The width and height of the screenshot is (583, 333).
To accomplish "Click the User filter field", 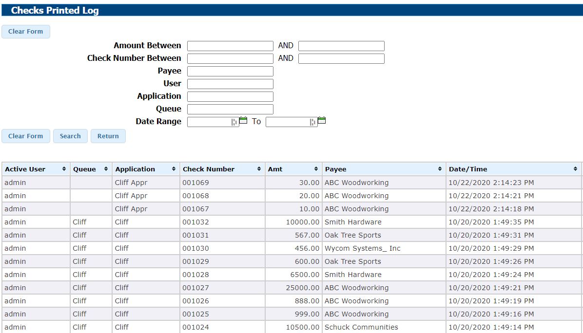I will [x=230, y=83].
